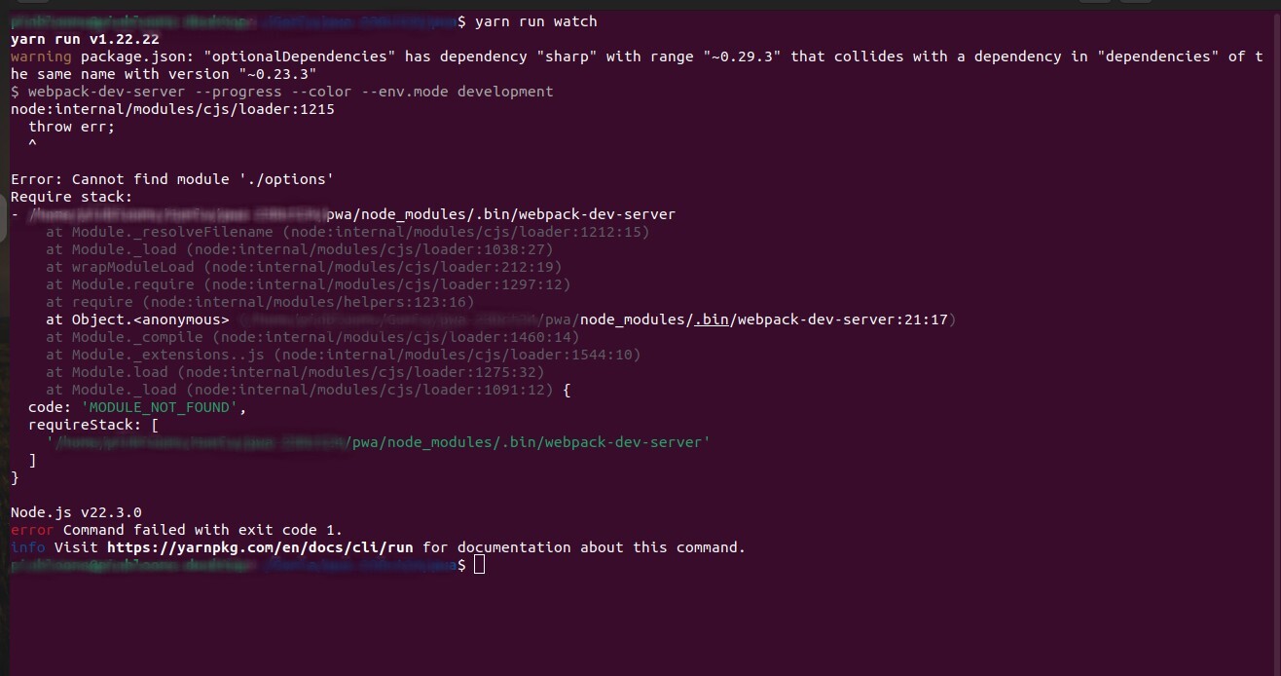Click the 'Require stack:' heading line
Viewport: 1281px width, 676px height.
pyautogui.click(x=71, y=197)
